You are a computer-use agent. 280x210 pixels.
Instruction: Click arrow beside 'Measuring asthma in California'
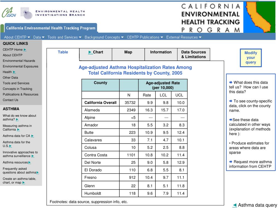coord(18,130)
